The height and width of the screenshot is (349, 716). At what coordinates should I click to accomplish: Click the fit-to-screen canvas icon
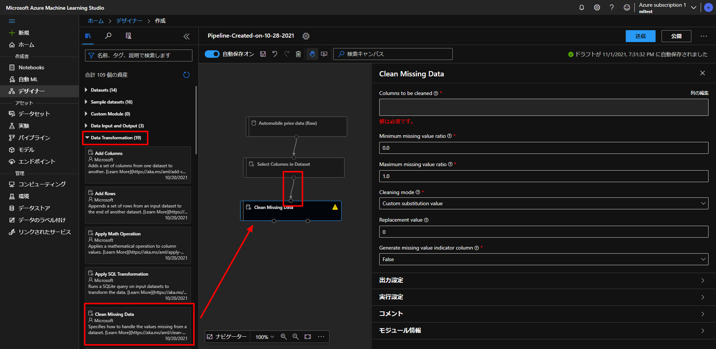click(x=308, y=337)
